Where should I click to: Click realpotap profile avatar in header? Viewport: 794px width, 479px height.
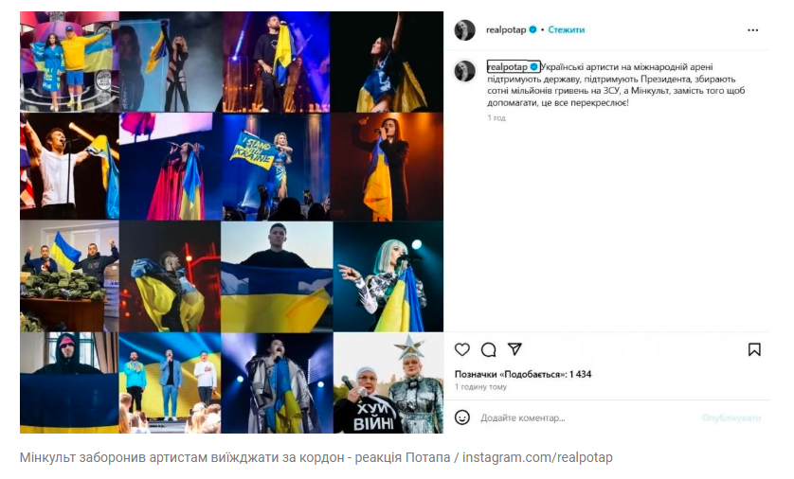click(464, 30)
